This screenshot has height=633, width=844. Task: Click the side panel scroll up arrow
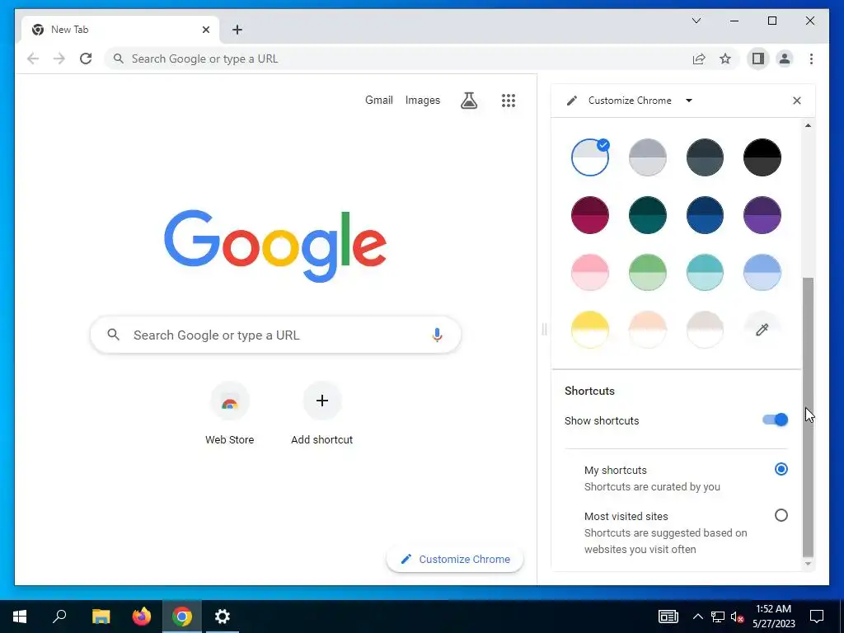808,125
